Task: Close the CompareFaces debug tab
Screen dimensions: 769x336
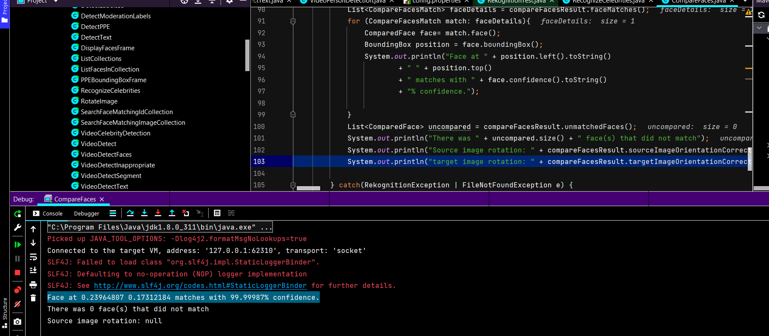Action: (102, 199)
